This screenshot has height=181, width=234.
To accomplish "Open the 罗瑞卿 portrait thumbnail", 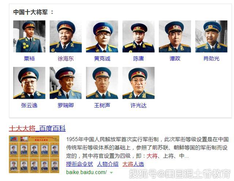I will pos(66,83).
